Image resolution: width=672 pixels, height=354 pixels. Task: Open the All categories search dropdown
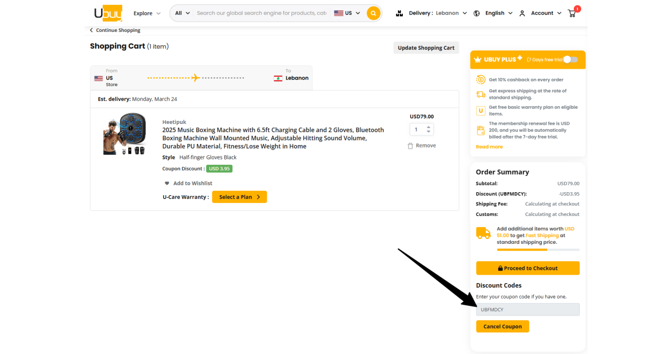(182, 13)
